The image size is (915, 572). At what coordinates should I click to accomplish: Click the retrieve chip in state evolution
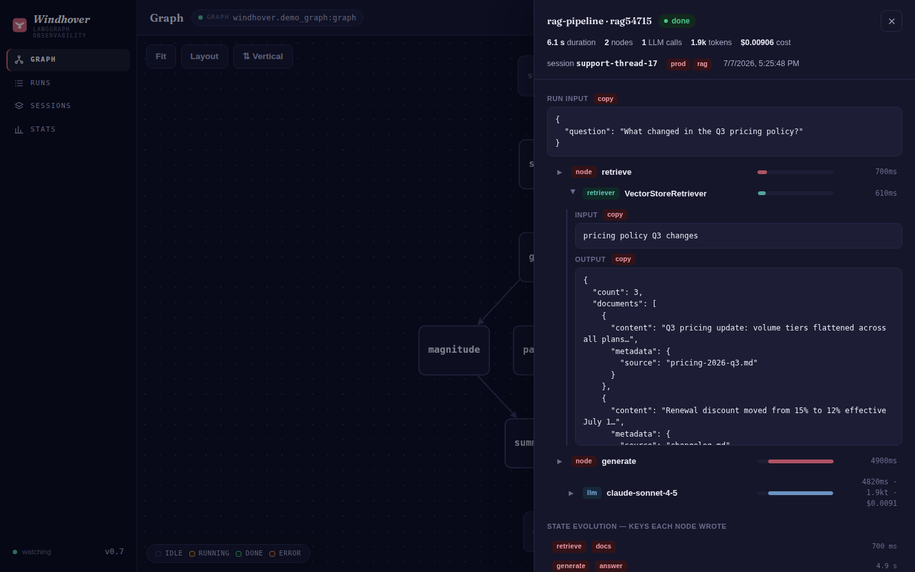click(569, 547)
